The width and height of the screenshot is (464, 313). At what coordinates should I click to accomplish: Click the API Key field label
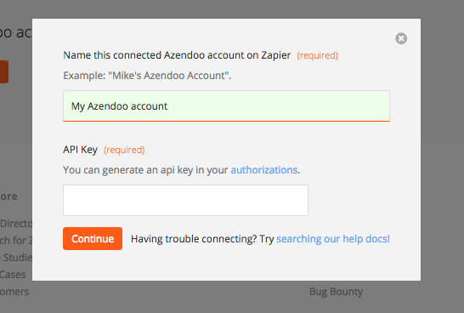(80, 150)
